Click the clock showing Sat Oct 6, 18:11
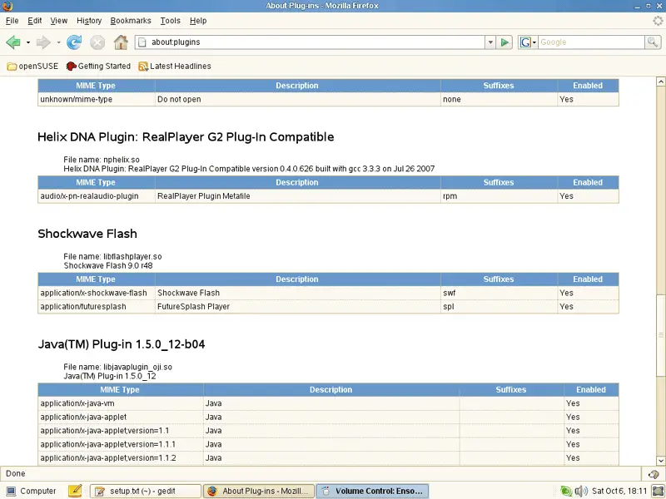The image size is (666, 499). coord(619,491)
